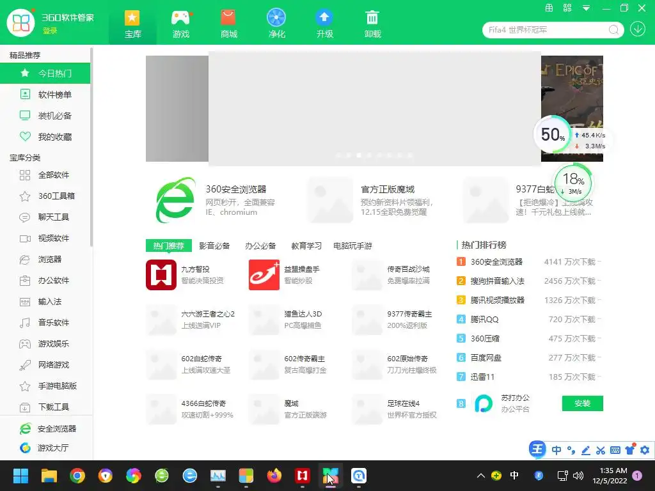The height and width of the screenshot is (491, 655).
Task: Click the search magnifier icon
Action: pos(613,29)
